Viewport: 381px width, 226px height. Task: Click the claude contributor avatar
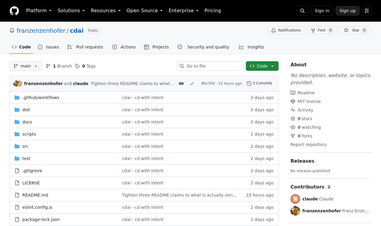(x=295, y=199)
